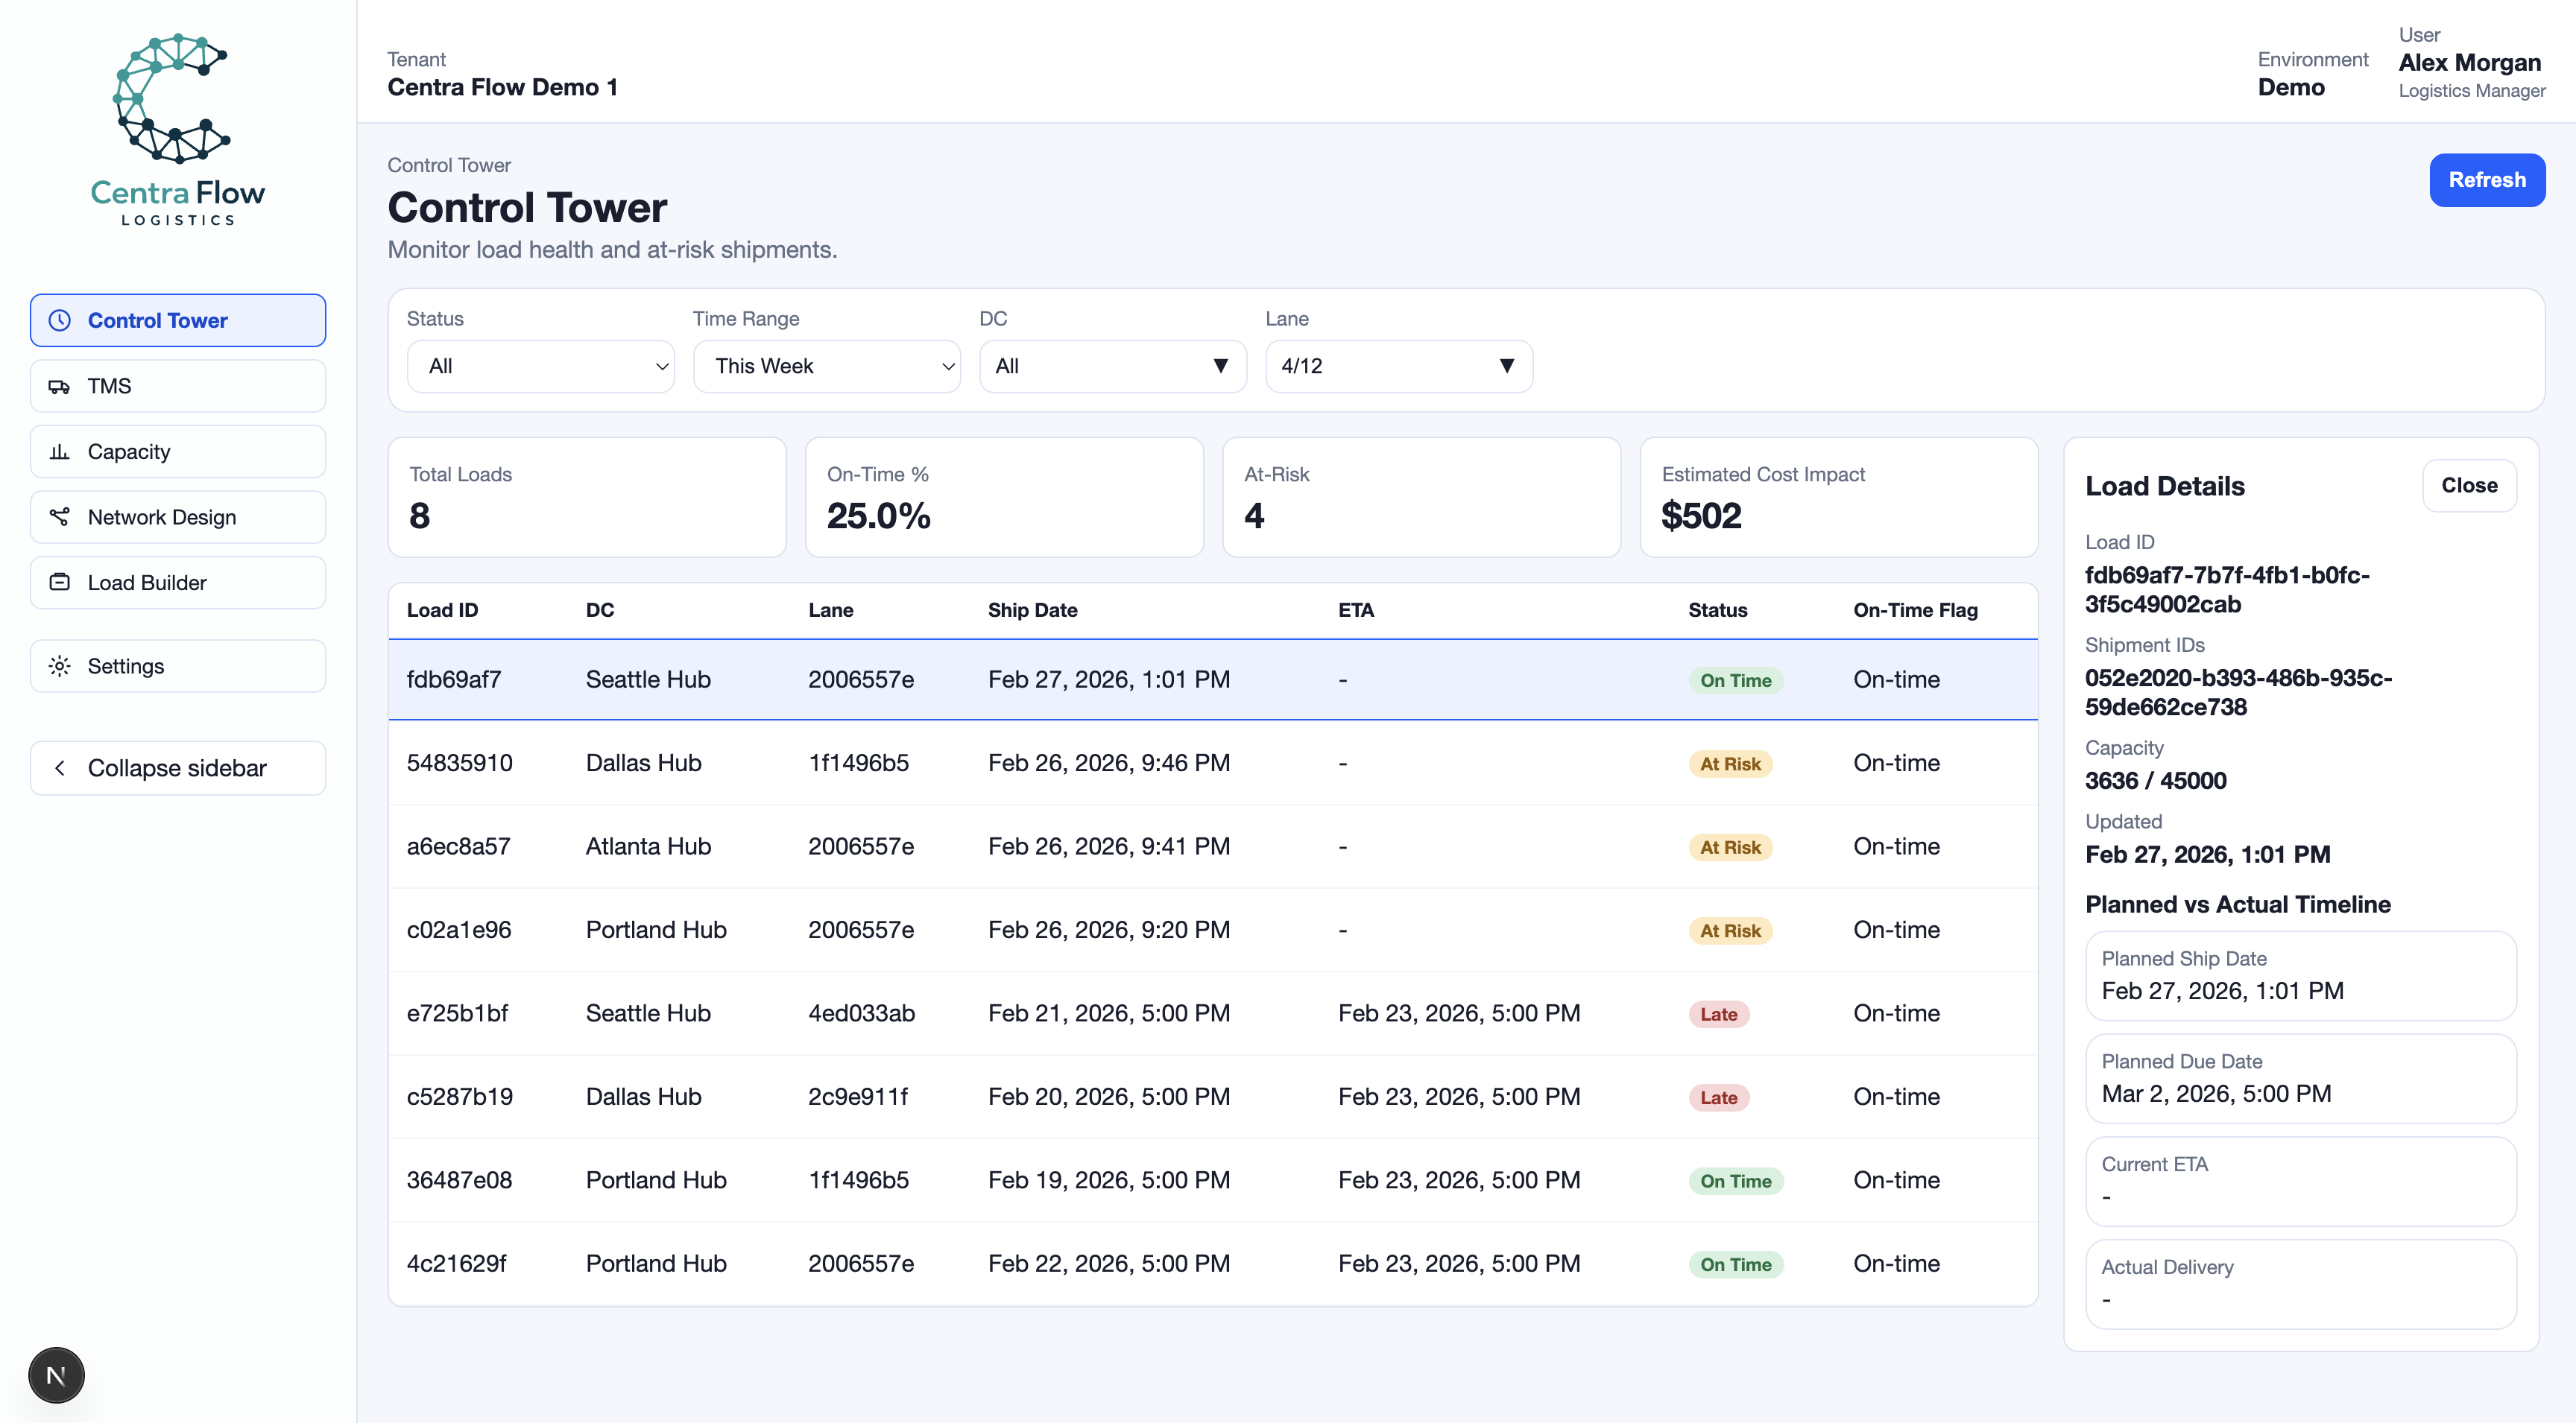Close the Load Details panel

click(x=2468, y=486)
